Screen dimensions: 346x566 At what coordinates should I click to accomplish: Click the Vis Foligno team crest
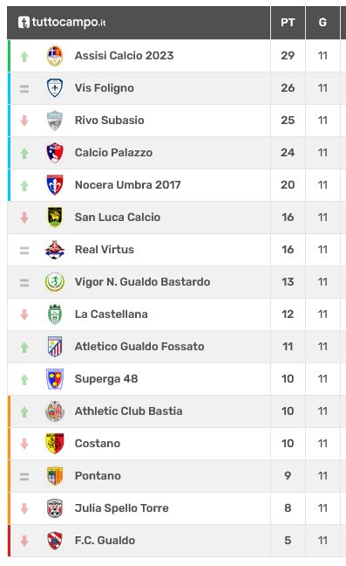pos(55,88)
